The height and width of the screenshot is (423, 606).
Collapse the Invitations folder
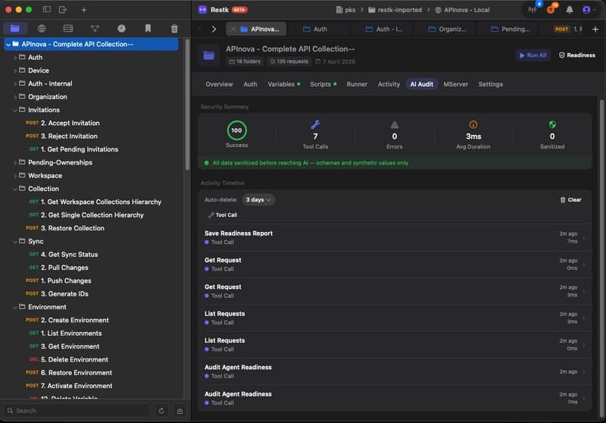pyautogui.click(x=15, y=110)
